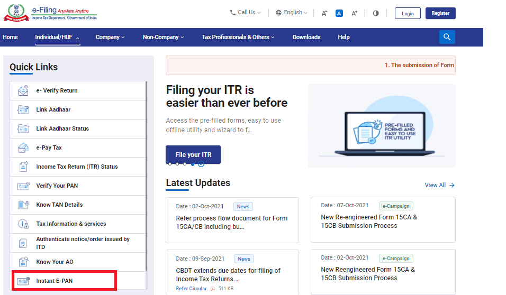Click the e-Verify Return icon
506x295 pixels.
tap(23, 91)
